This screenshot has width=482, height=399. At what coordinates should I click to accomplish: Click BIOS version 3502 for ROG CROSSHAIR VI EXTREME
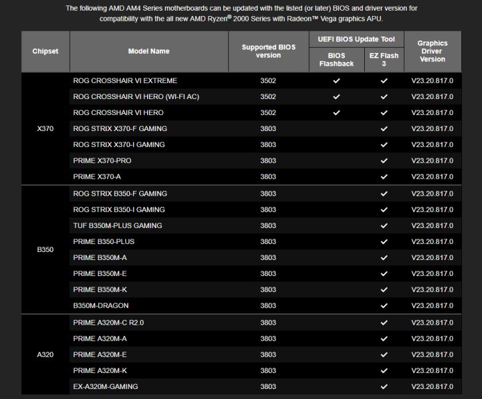(268, 80)
